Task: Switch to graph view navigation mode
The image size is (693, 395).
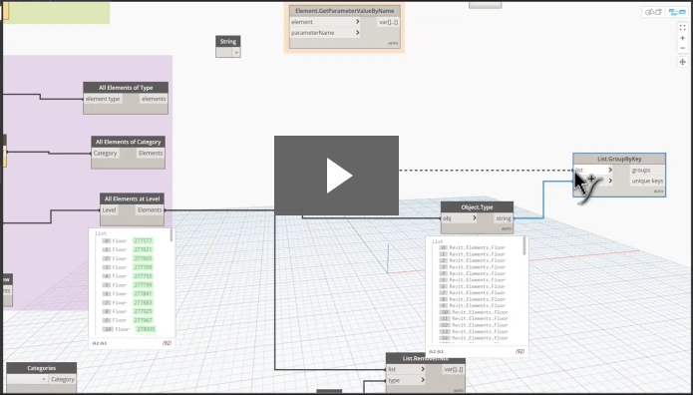Action: pos(677,12)
